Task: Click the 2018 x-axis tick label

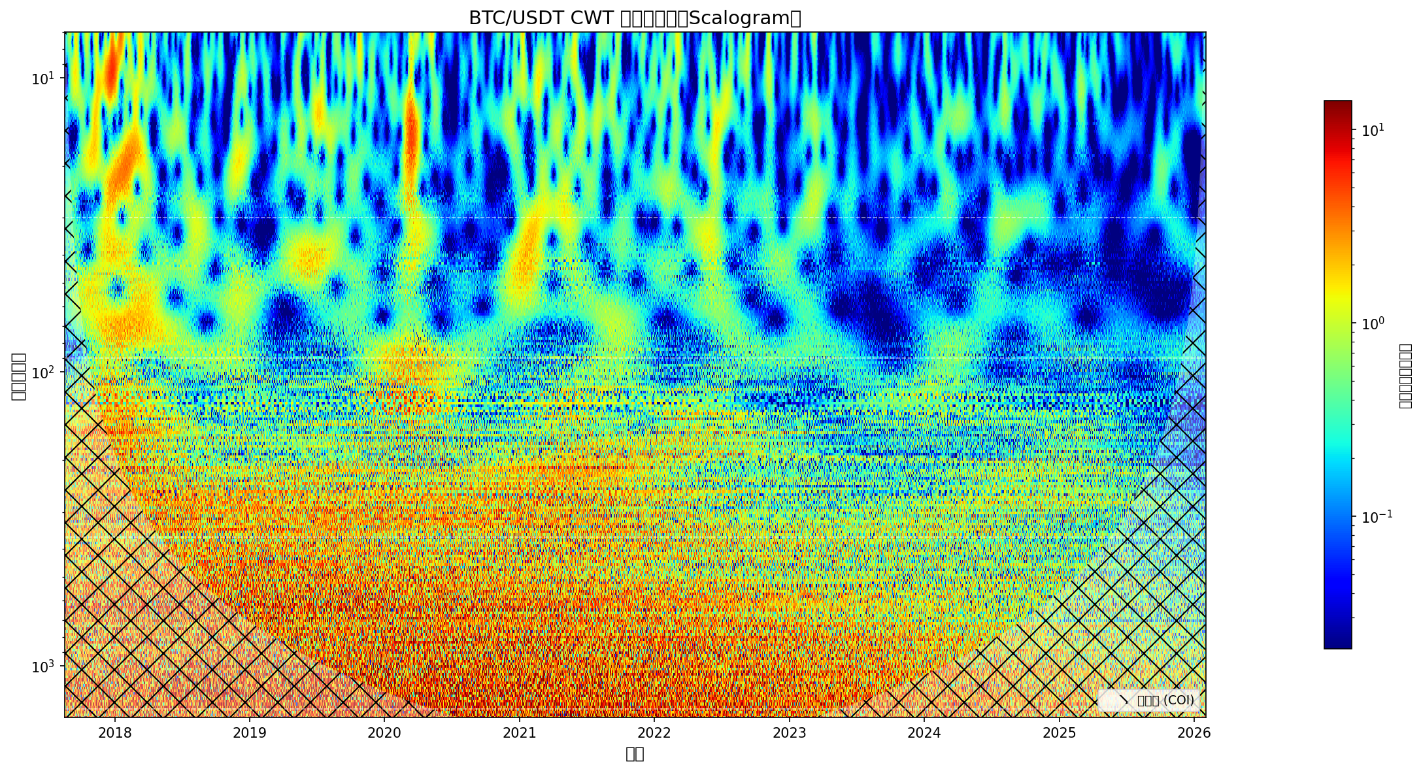Action: click(115, 733)
